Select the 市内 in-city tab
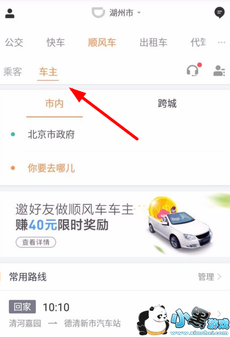The image size is (230, 337). pos(54,104)
